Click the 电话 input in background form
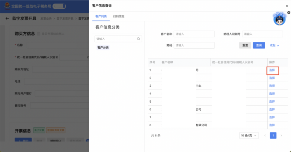291x152 pixels. (57, 81)
